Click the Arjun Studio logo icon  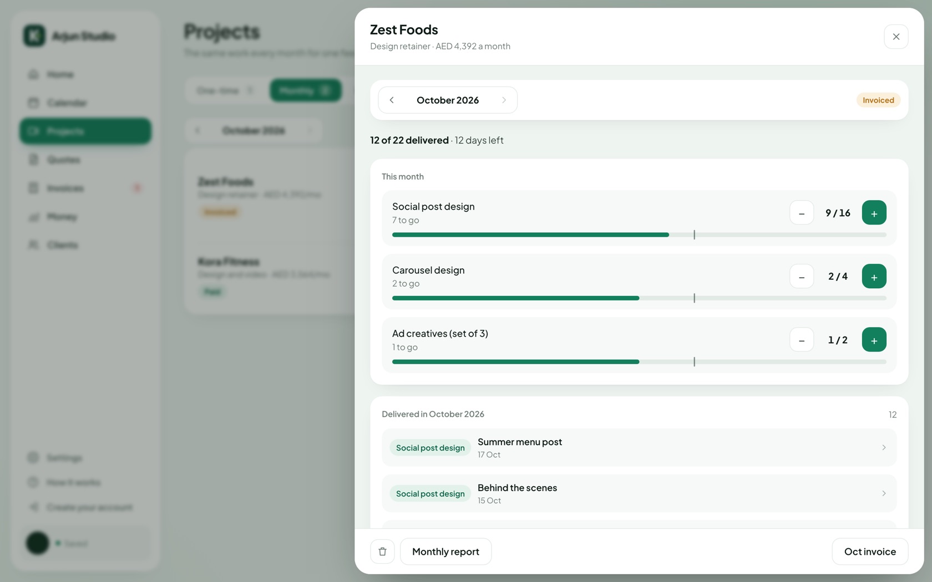pos(34,36)
